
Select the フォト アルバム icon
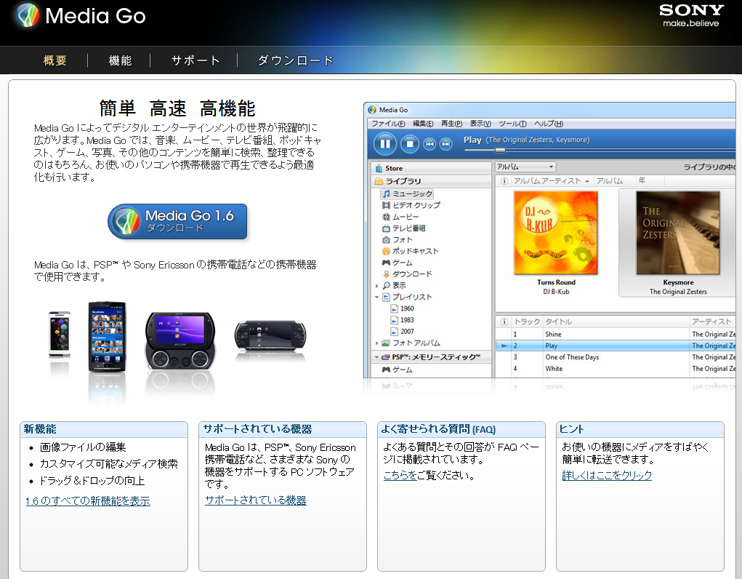click(x=386, y=343)
